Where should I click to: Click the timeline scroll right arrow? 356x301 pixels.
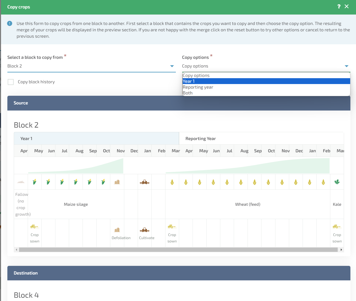tap(341, 250)
